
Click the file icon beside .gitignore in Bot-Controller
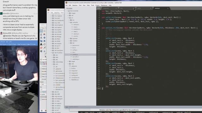click(x=70, y=66)
